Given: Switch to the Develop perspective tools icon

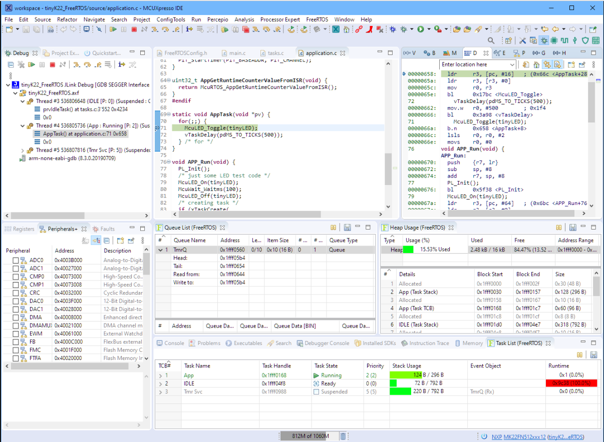Looking at the screenshot, I should (x=522, y=40).
